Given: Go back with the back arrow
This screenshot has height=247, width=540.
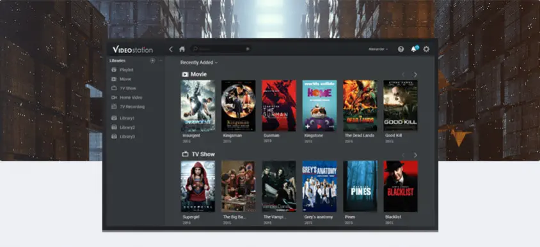Looking at the screenshot, I should click(171, 49).
